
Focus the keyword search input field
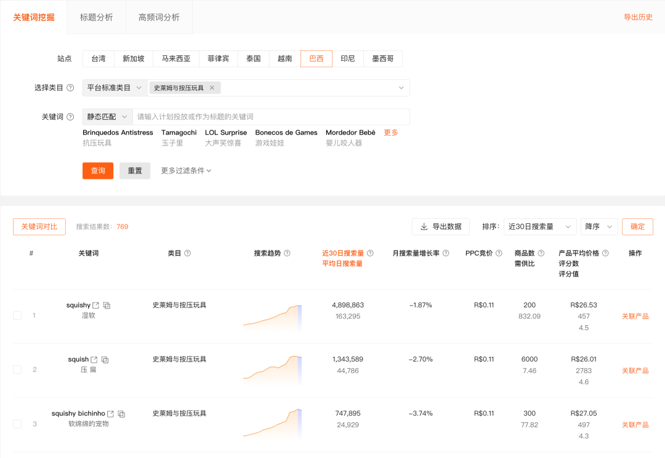coord(272,116)
